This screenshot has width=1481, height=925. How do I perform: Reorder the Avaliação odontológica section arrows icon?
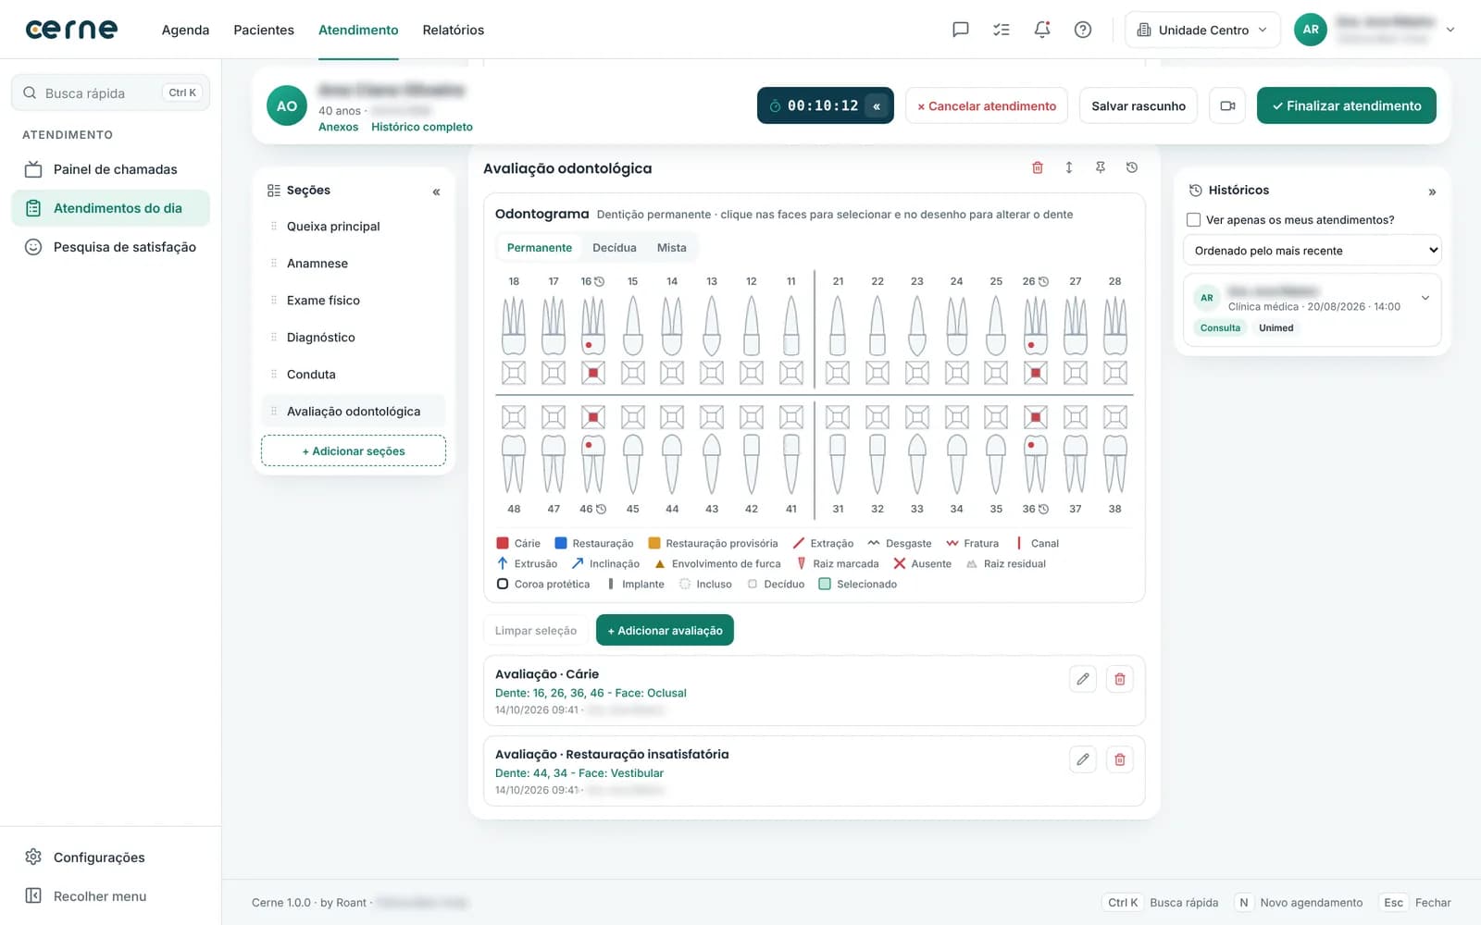pyautogui.click(x=1069, y=167)
